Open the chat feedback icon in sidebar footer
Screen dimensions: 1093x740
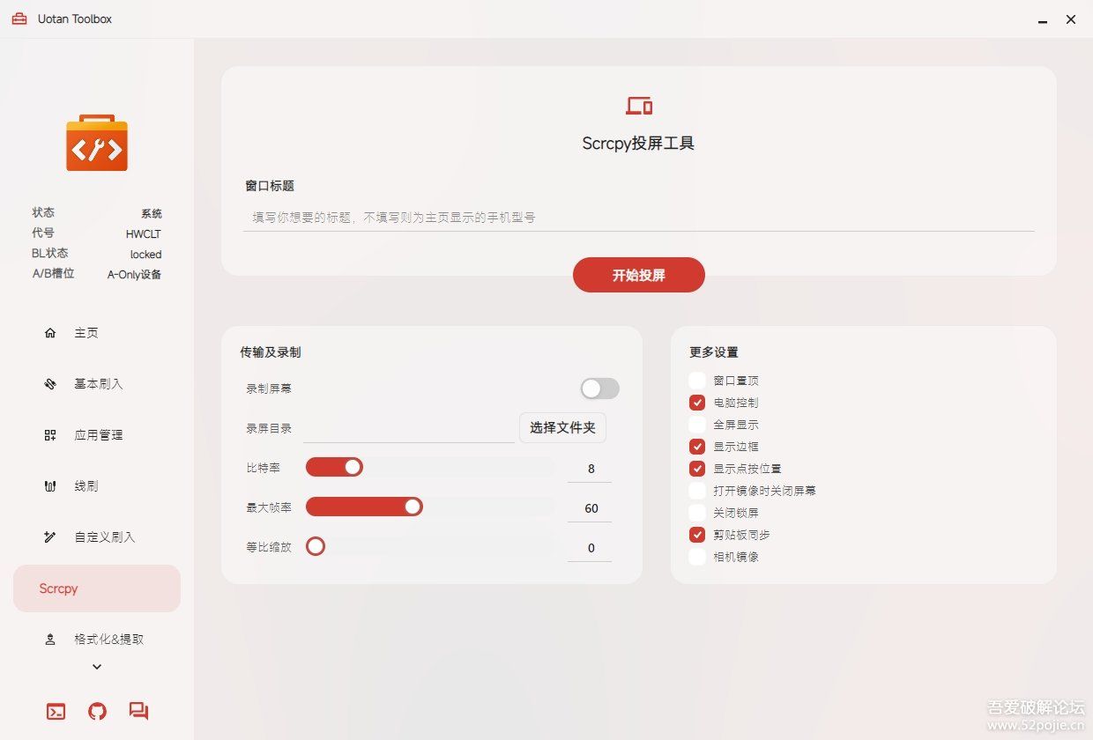[x=138, y=712]
